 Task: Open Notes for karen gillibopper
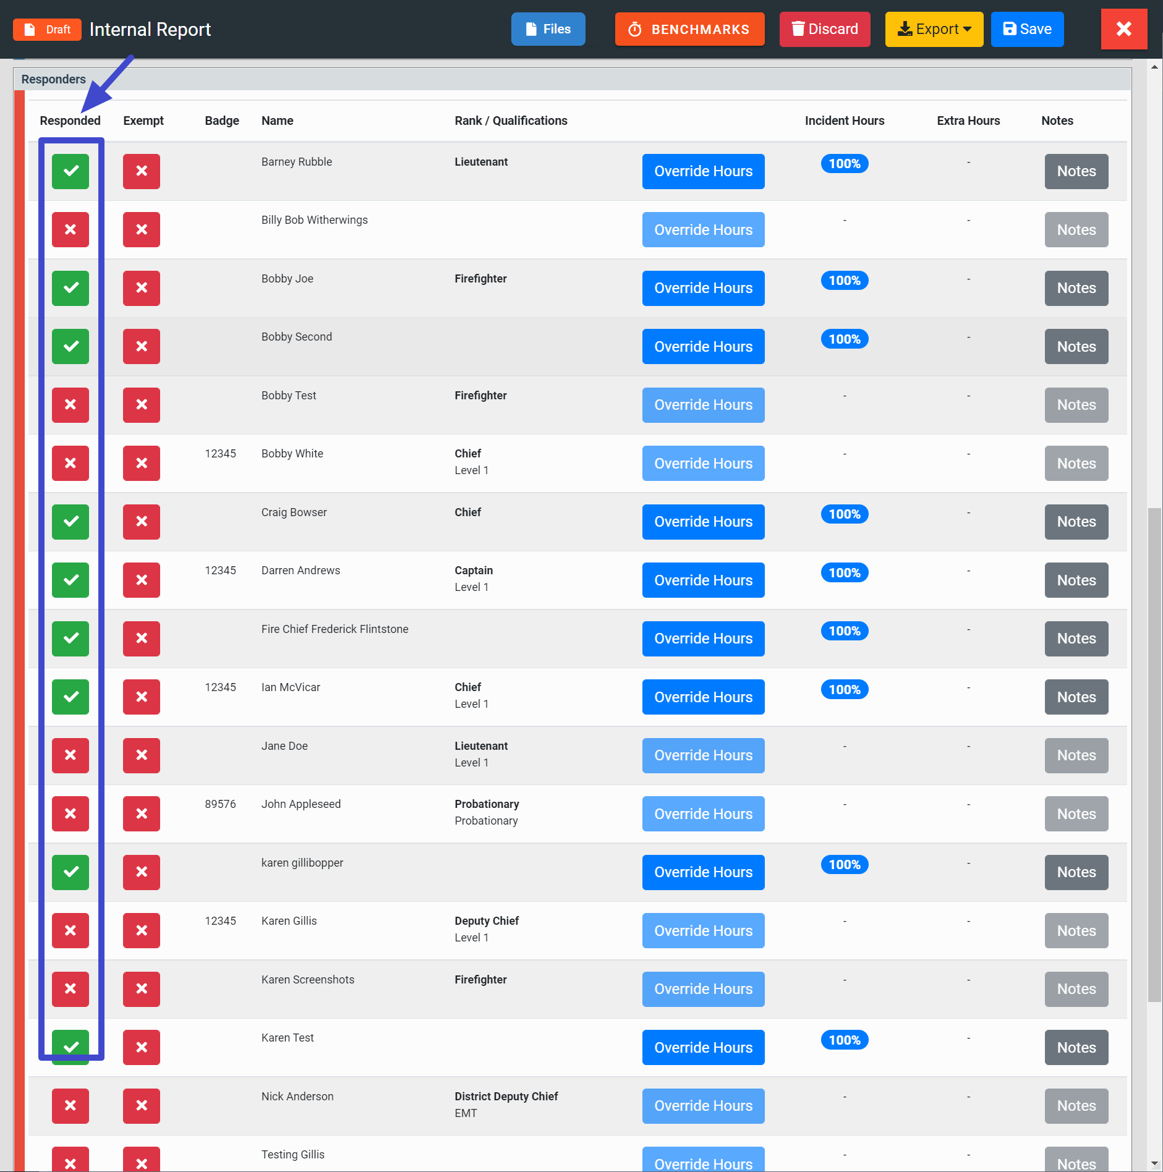point(1076,872)
